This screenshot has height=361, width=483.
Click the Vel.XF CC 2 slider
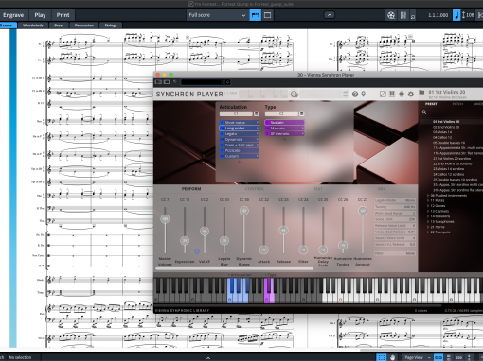click(205, 231)
